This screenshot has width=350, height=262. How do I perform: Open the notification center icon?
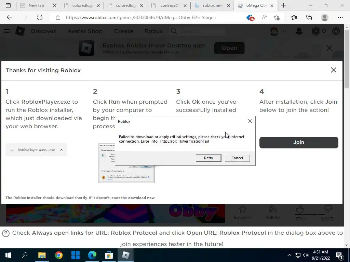pyautogui.click(x=339, y=255)
